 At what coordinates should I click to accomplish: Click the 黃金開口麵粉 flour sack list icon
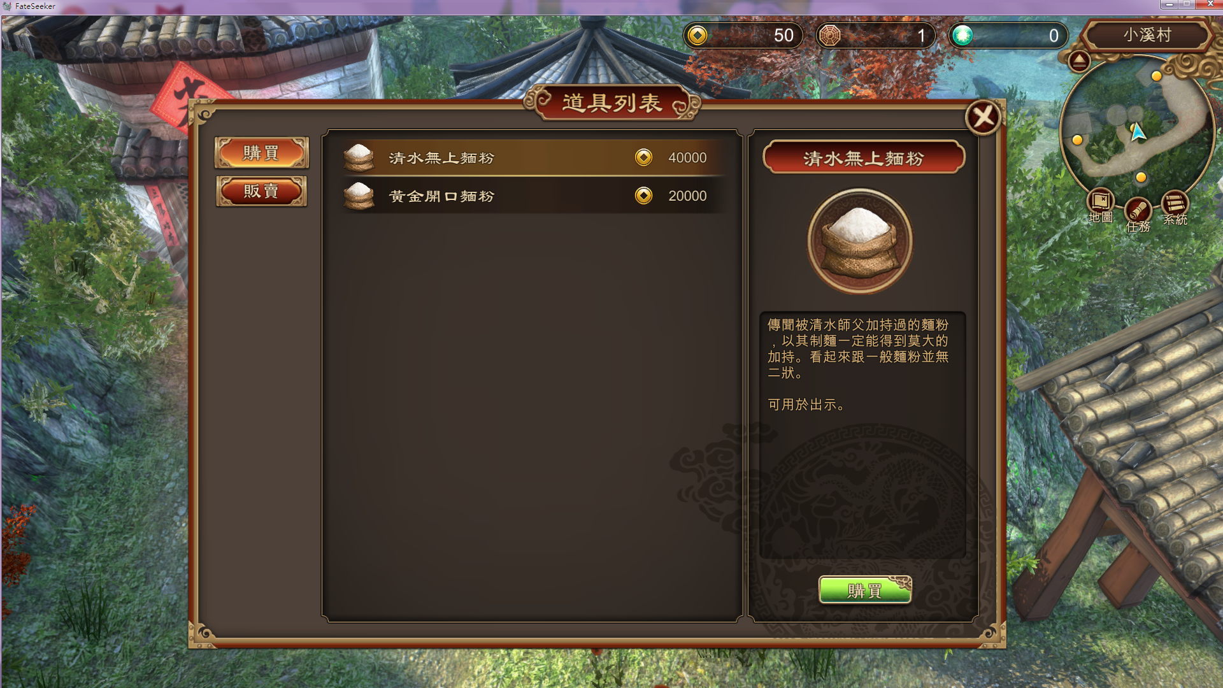359,196
